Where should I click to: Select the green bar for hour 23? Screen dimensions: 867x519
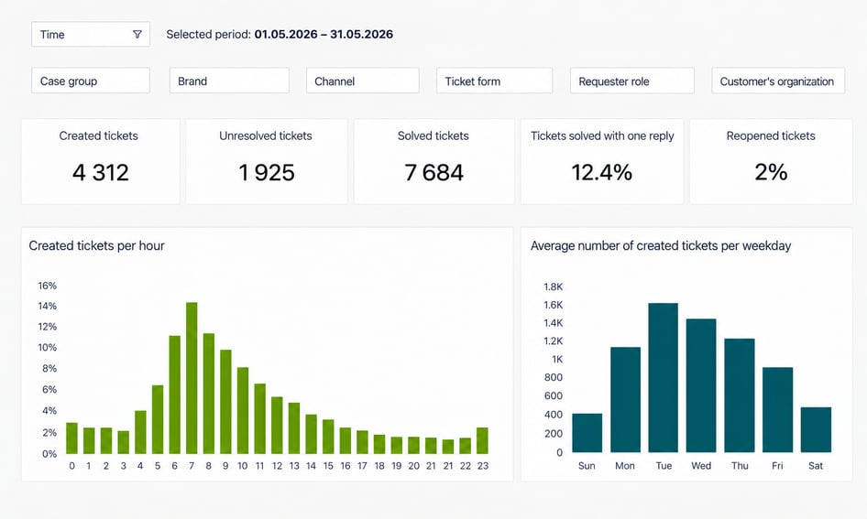482,440
